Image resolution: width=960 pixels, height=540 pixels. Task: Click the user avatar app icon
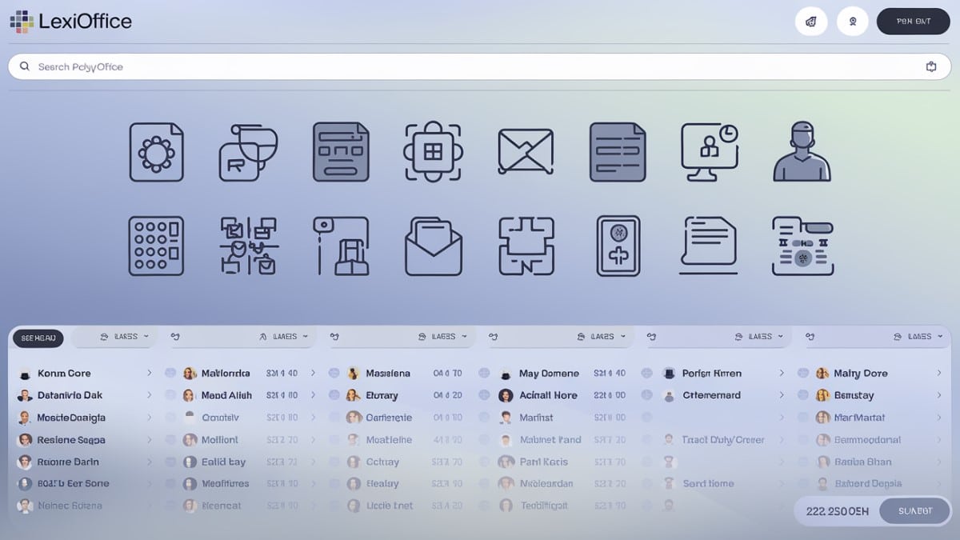(x=802, y=151)
